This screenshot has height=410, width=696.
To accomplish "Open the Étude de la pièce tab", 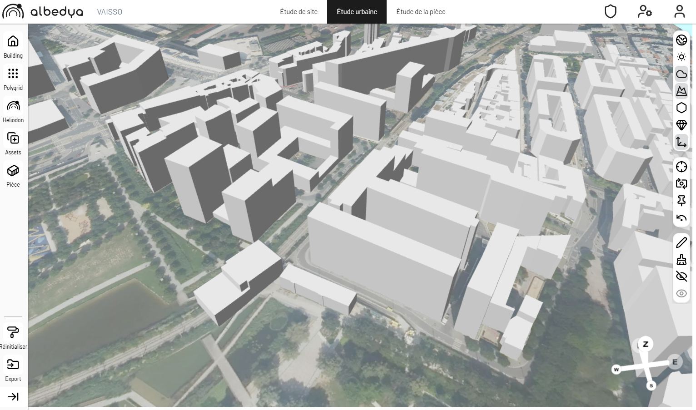I will (421, 12).
